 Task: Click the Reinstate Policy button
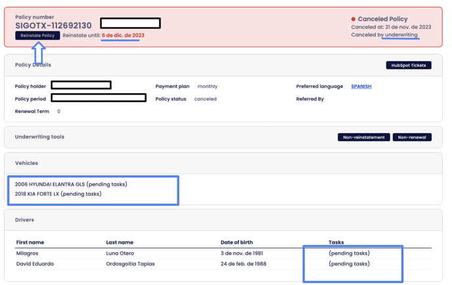(x=37, y=35)
